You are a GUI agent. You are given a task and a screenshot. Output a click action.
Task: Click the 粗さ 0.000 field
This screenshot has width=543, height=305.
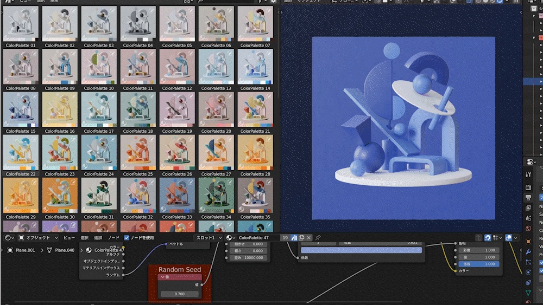[249, 251]
